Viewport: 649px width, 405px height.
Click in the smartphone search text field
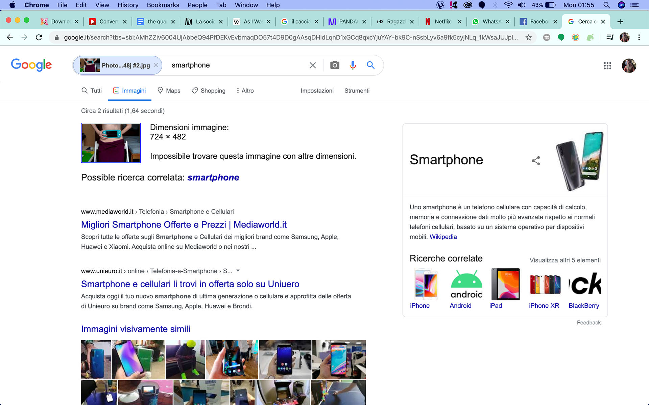[237, 65]
